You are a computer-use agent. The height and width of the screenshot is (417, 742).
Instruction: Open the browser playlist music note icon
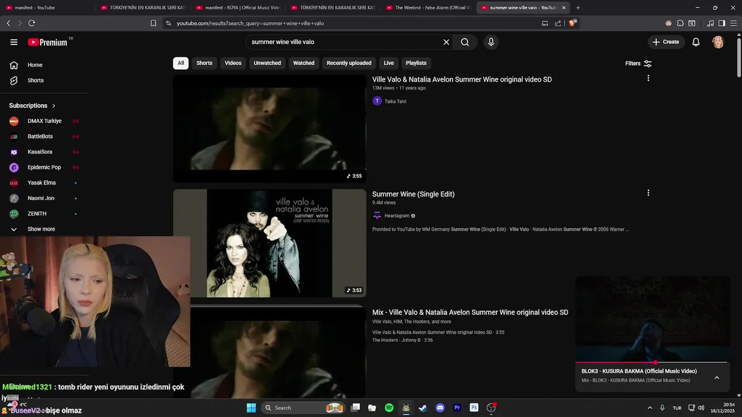tap(711, 23)
